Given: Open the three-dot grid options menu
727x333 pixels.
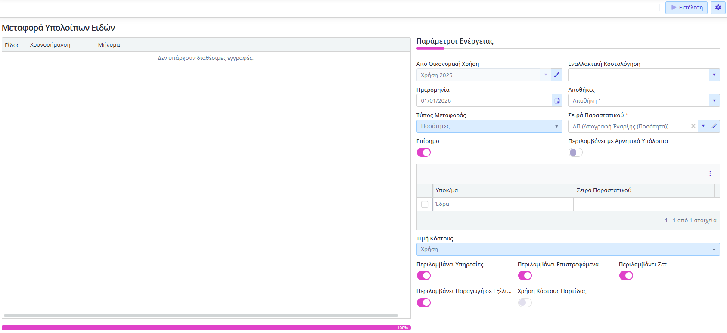Looking at the screenshot, I should point(710,174).
